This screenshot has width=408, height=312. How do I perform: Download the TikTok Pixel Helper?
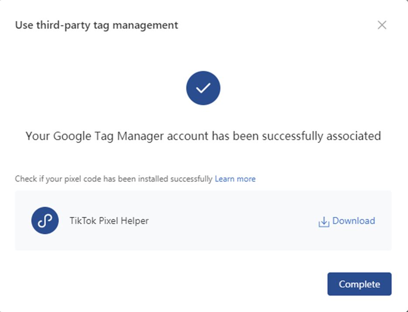(x=347, y=221)
